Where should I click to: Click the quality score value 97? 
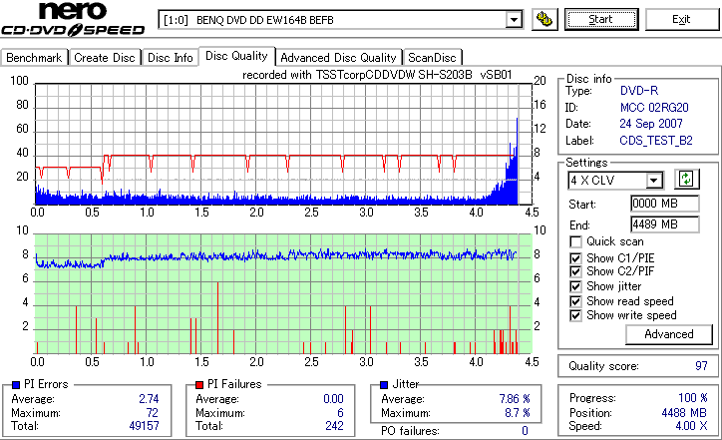[x=701, y=366]
